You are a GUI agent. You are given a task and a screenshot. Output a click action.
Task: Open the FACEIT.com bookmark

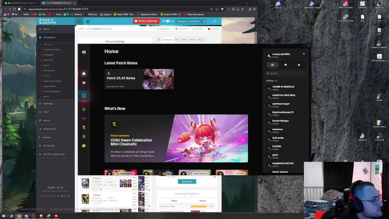(91, 14)
